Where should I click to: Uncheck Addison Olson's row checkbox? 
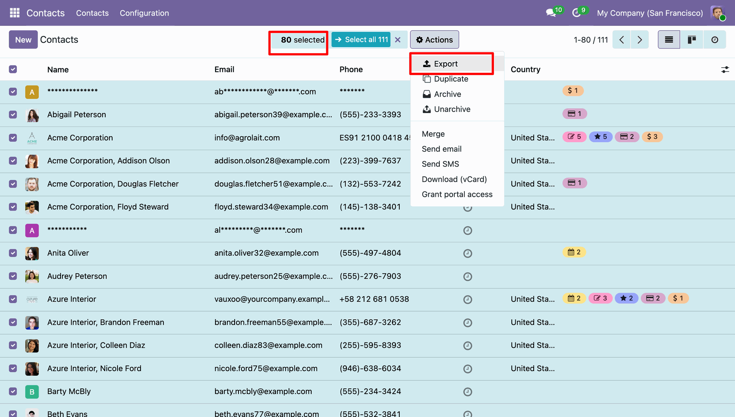[x=13, y=161]
